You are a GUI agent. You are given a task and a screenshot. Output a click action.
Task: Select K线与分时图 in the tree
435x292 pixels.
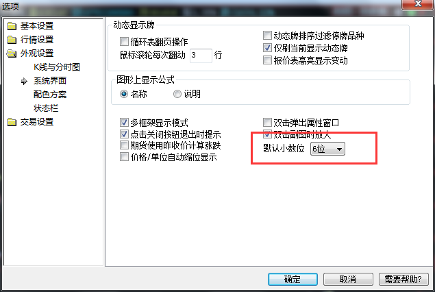coord(57,67)
